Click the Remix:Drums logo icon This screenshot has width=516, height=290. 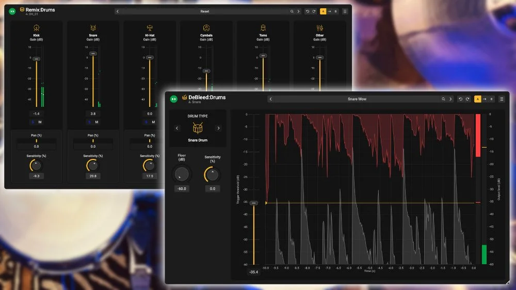point(22,9)
